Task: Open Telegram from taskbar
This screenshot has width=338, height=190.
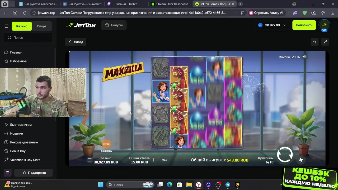Action: coord(228,185)
